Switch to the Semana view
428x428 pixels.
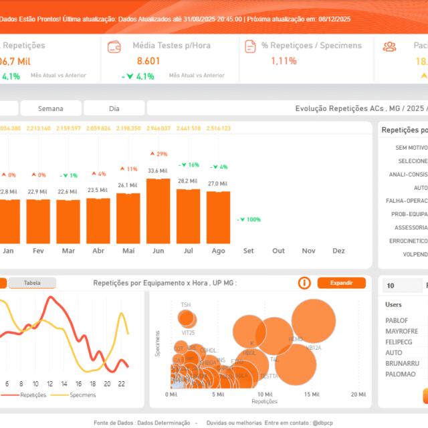click(51, 108)
